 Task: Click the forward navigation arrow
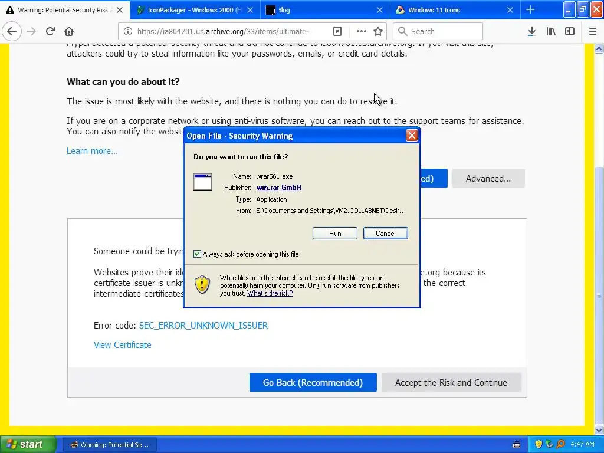pos(32,31)
